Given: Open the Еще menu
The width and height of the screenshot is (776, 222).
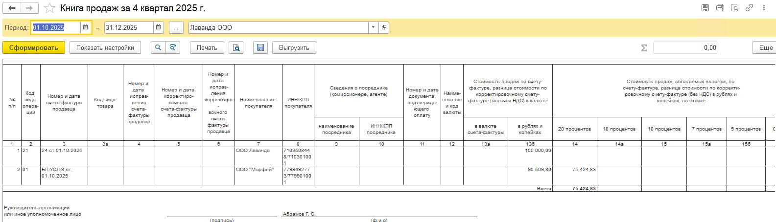Looking at the screenshot, I should (x=765, y=47).
